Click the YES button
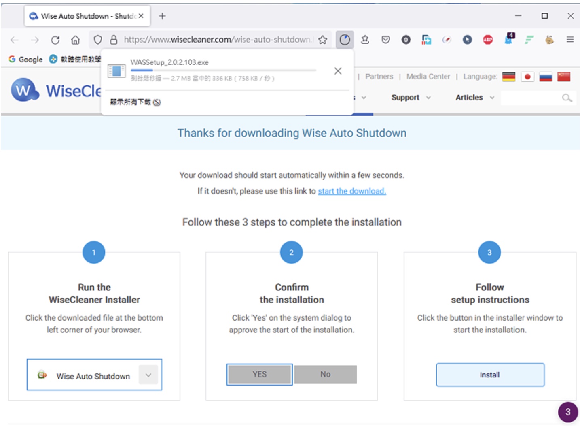580x426 pixels. coord(259,375)
